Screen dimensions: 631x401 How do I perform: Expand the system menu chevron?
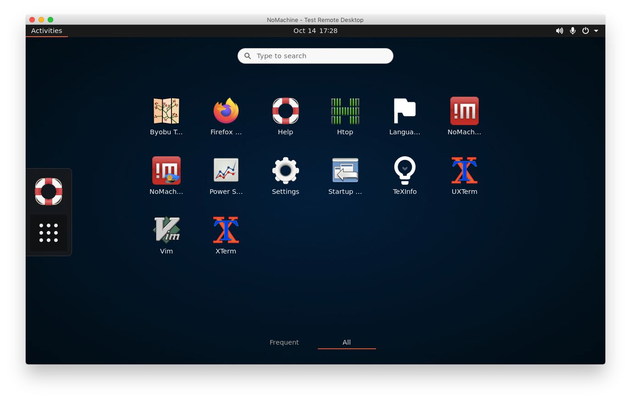point(596,31)
